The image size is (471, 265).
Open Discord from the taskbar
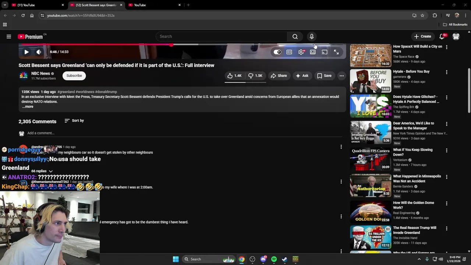[263, 259]
